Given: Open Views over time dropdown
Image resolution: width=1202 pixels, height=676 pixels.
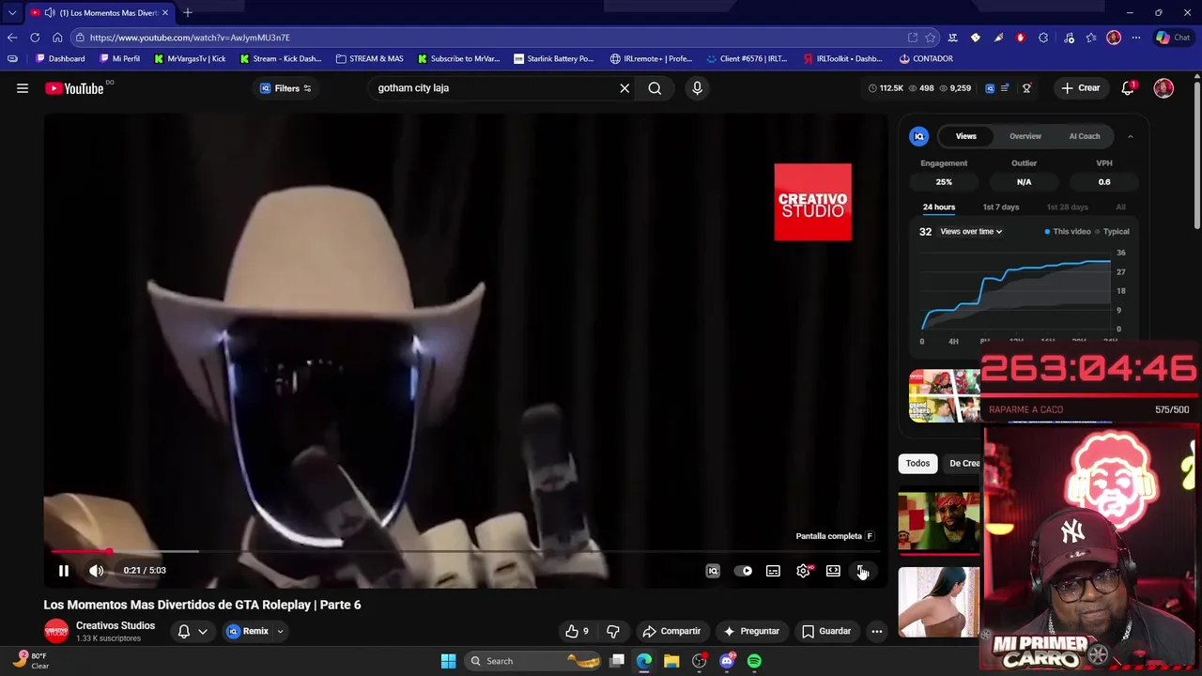Looking at the screenshot, I should 971,231.
